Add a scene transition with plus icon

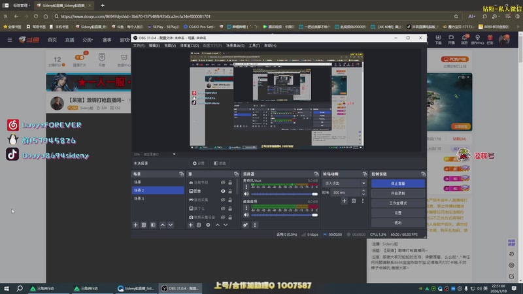(x=345, y=201)
